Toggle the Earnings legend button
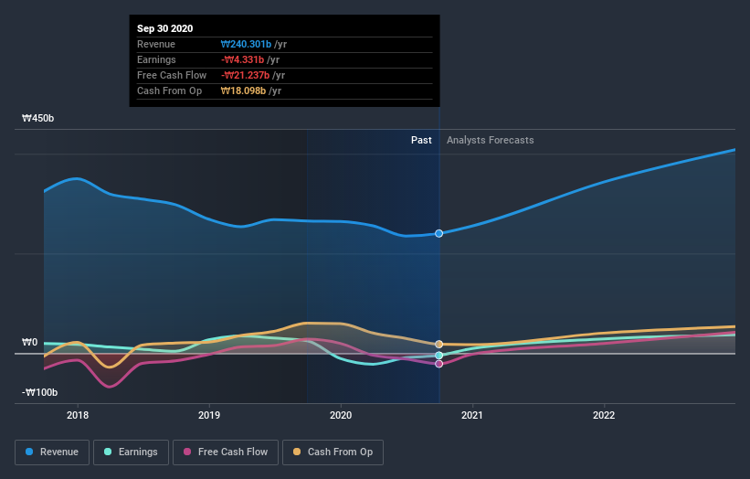Viewport: 750px width, 479px height. [x=131, y=452]
